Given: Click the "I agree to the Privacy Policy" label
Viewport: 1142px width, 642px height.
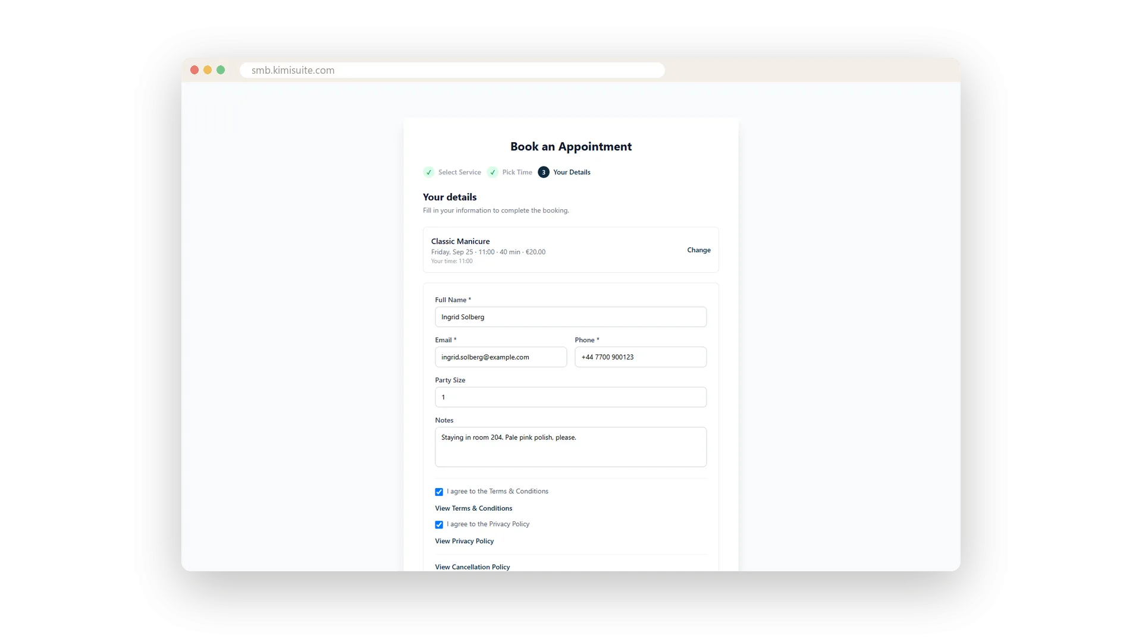Looking at the screenshot, I should pos(488,524).
